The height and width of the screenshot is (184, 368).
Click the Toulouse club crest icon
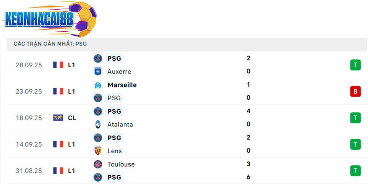point(98,164)
